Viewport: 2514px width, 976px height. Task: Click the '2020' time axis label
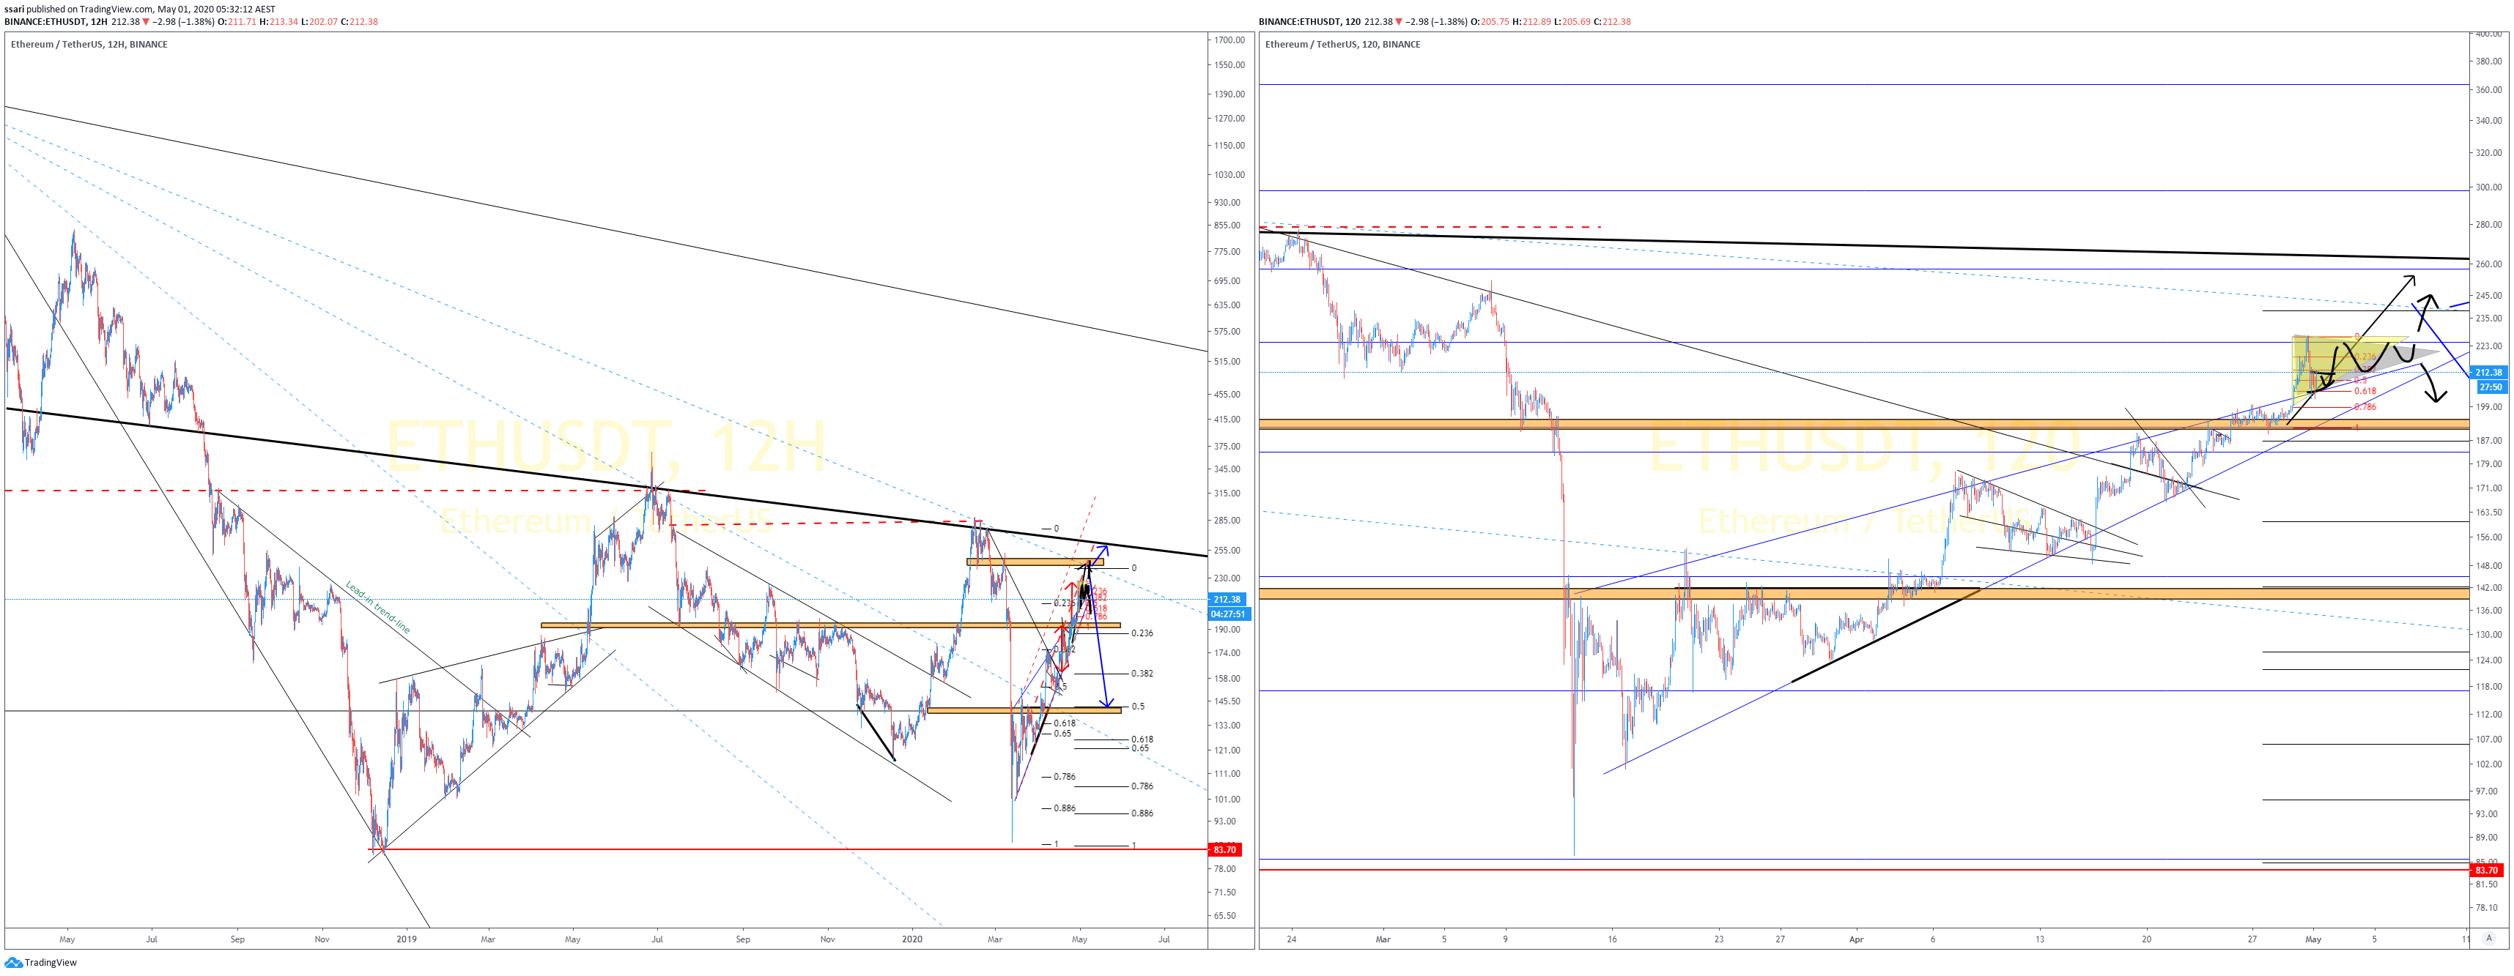912,940
